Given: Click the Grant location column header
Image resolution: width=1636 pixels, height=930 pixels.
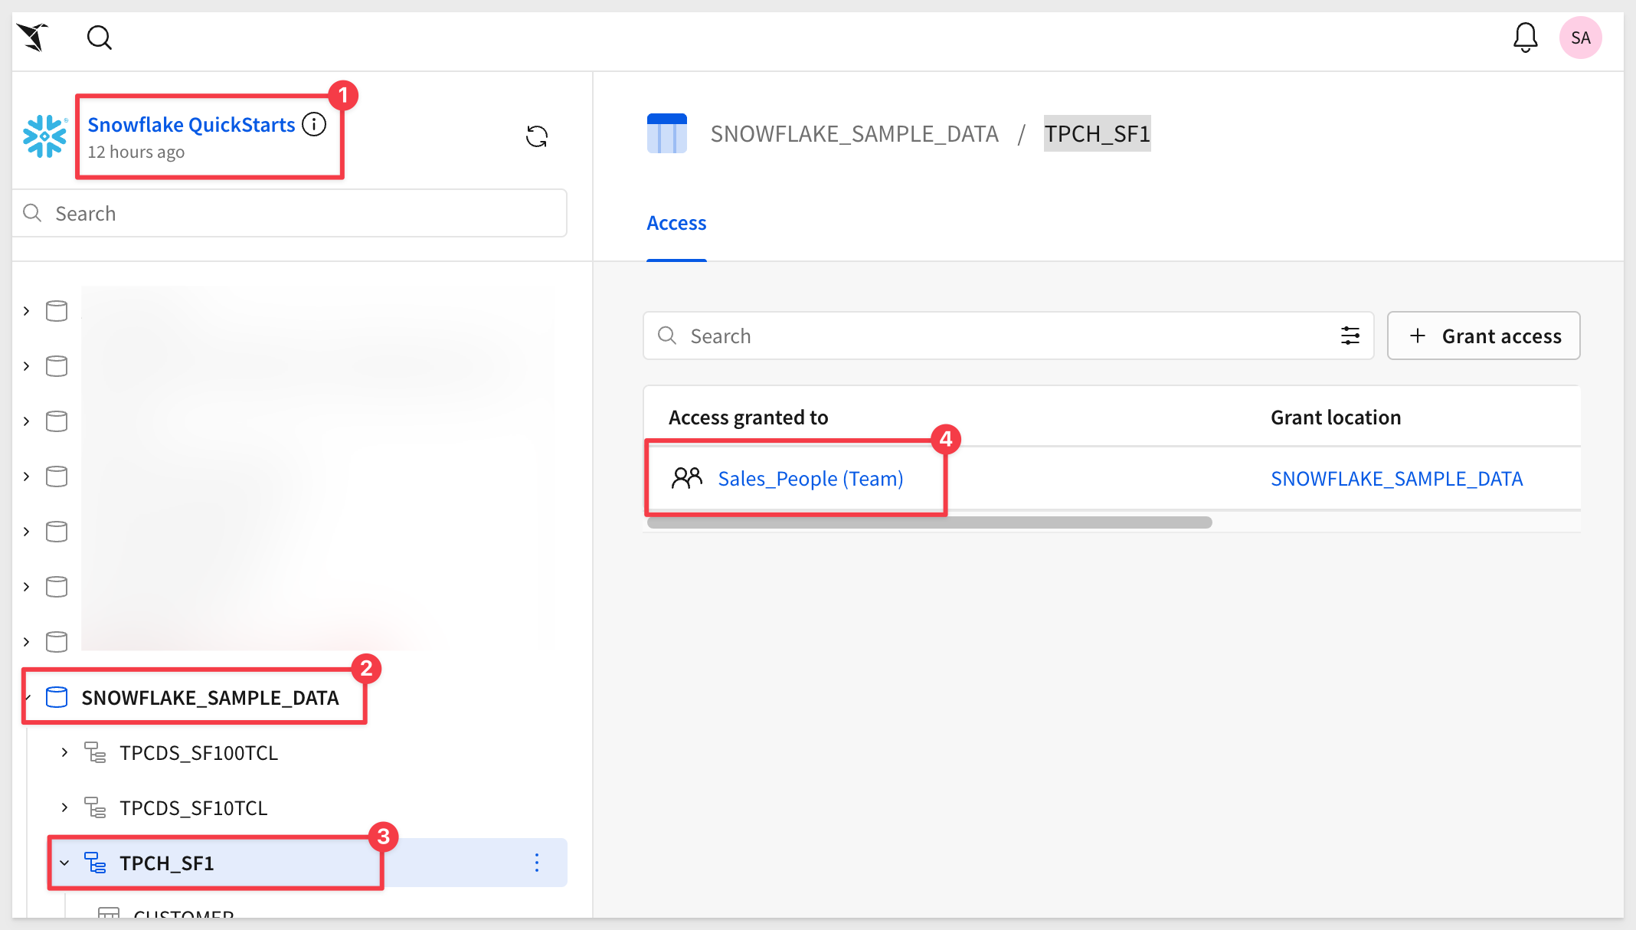Looking at the screenshot, I should 1335,417.
